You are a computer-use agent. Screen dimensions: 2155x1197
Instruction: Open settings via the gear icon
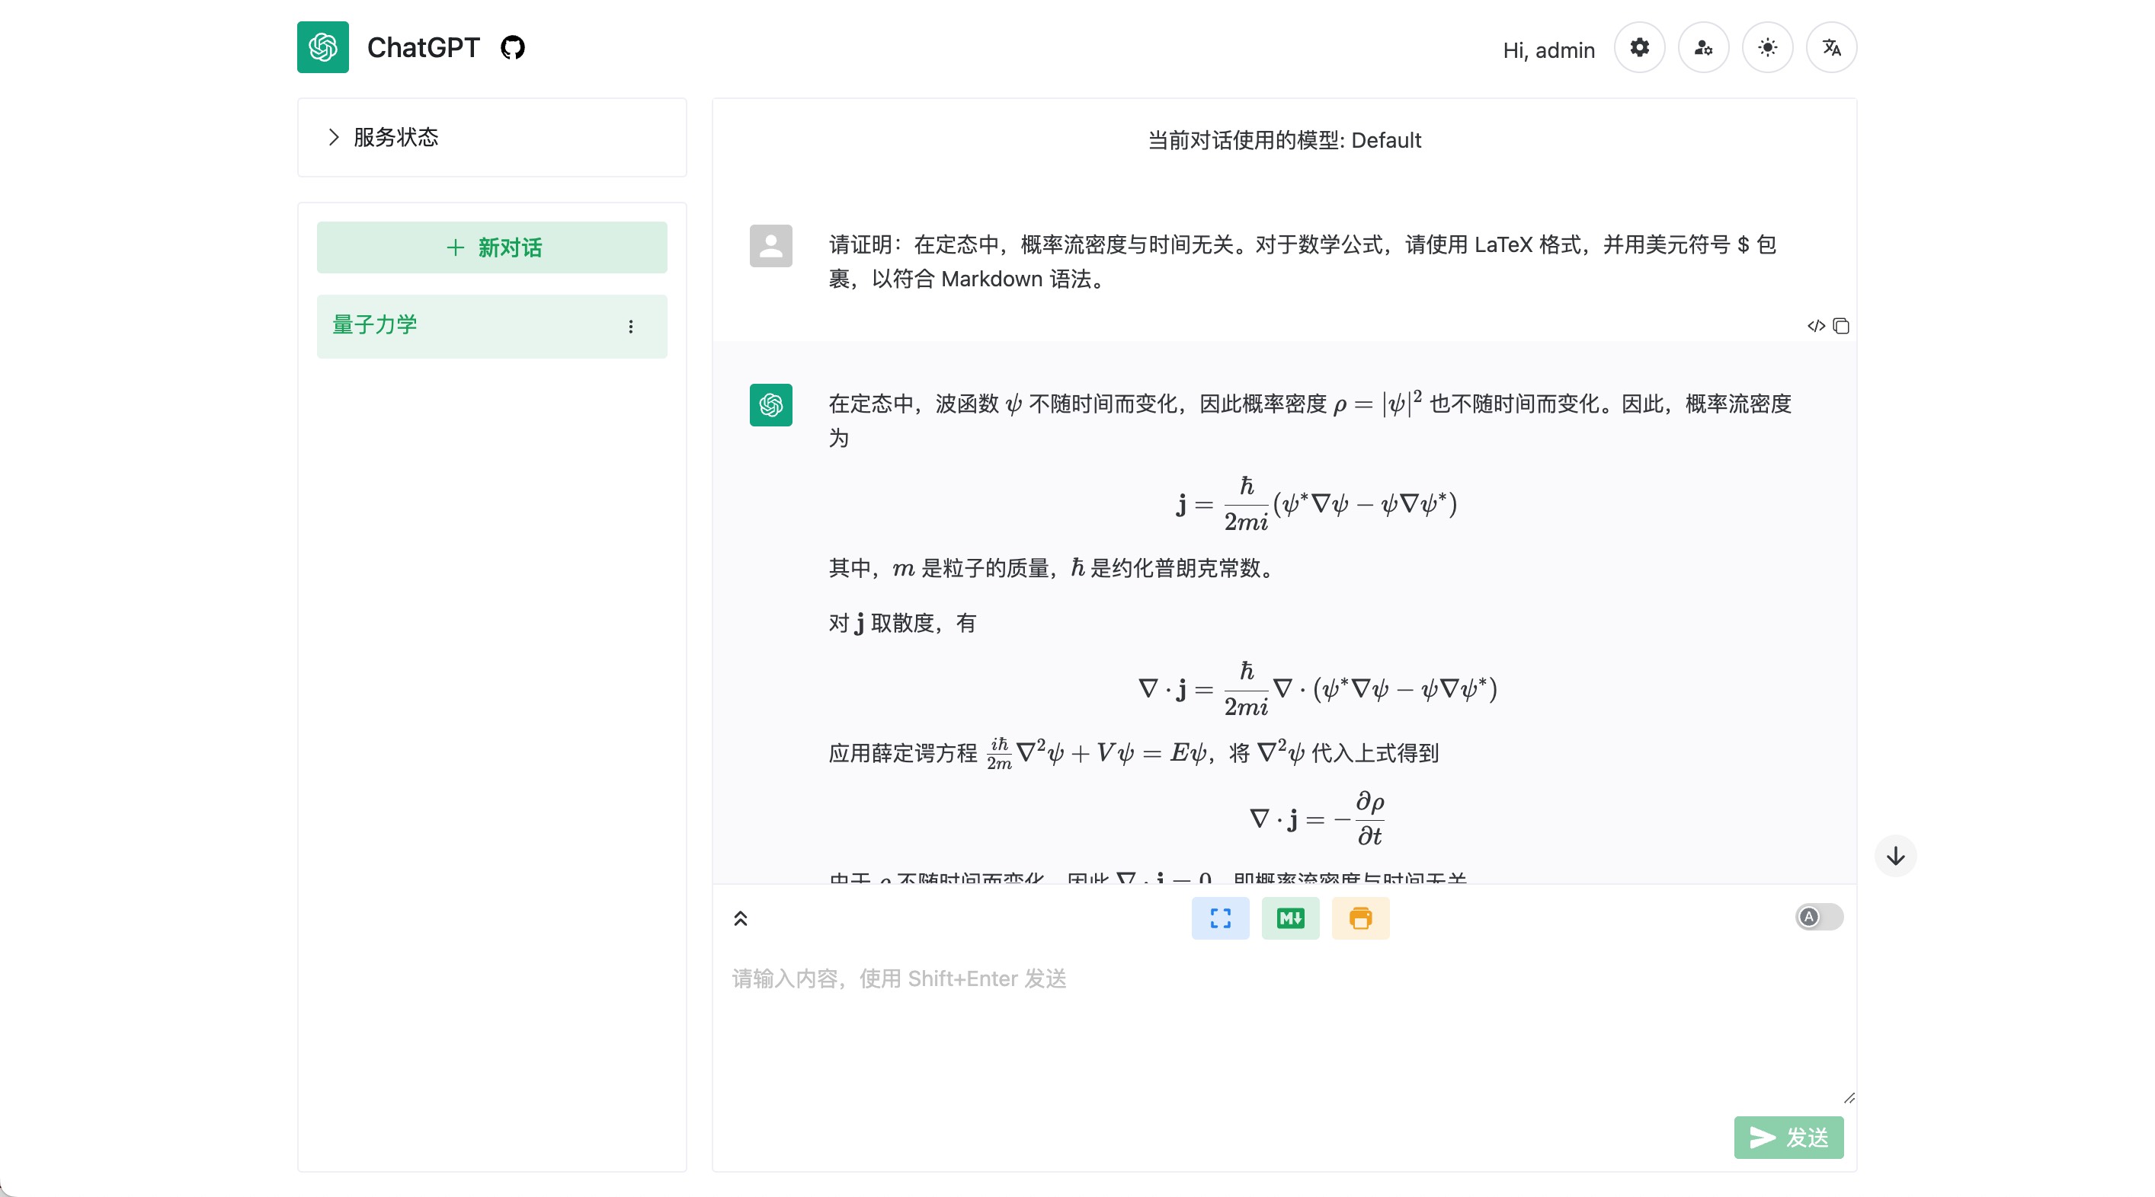(x=1639, y=48)
